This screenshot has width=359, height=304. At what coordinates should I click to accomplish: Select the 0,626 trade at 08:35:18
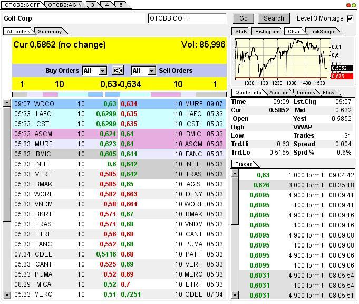(297, 185)
